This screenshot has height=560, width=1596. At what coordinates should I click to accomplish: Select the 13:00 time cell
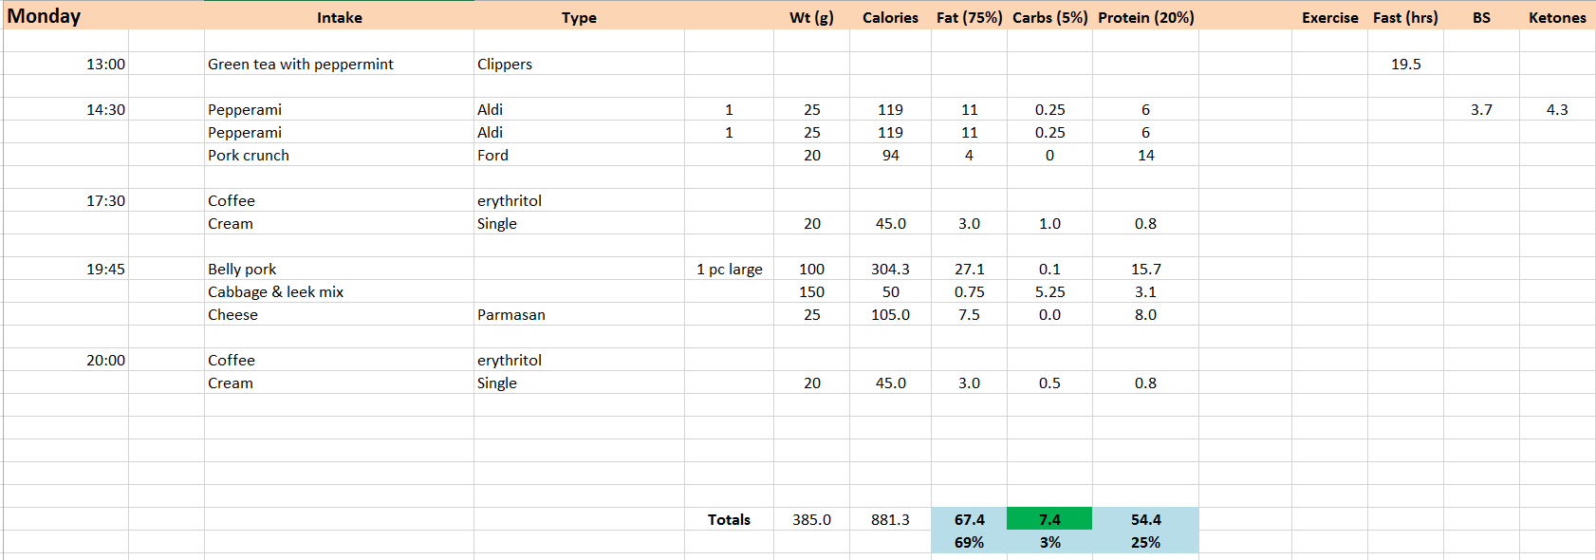[65, 64]
